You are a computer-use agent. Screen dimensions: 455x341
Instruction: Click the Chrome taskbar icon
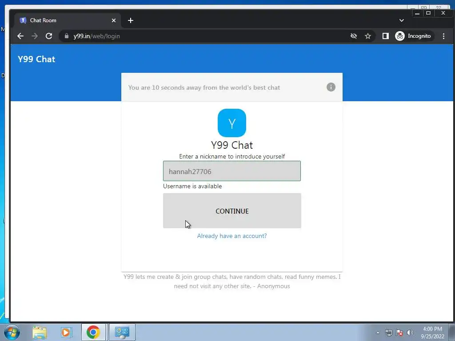point(93,332)
